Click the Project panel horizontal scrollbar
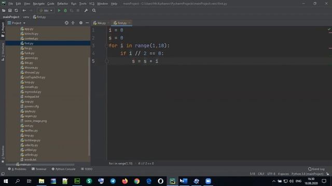 (x=40, y=164)
